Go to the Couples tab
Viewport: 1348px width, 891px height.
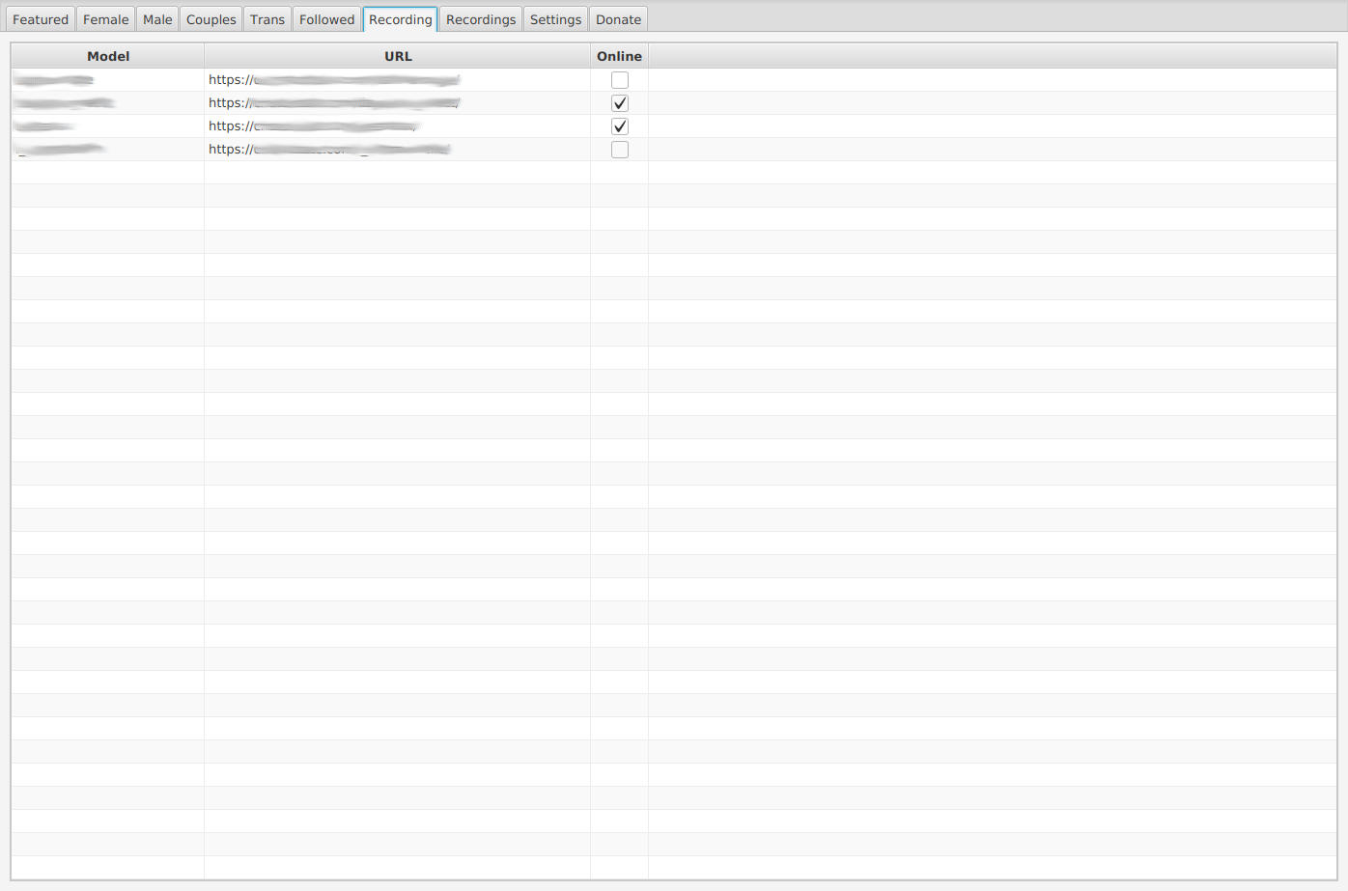pos(211,19)
